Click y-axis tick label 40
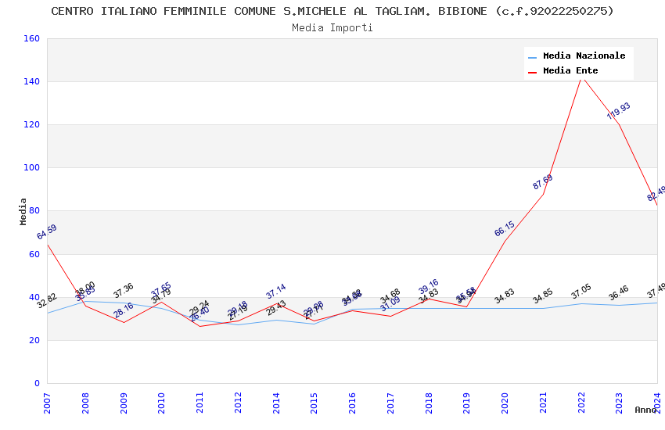665x430 pixels. coord(34,297)
